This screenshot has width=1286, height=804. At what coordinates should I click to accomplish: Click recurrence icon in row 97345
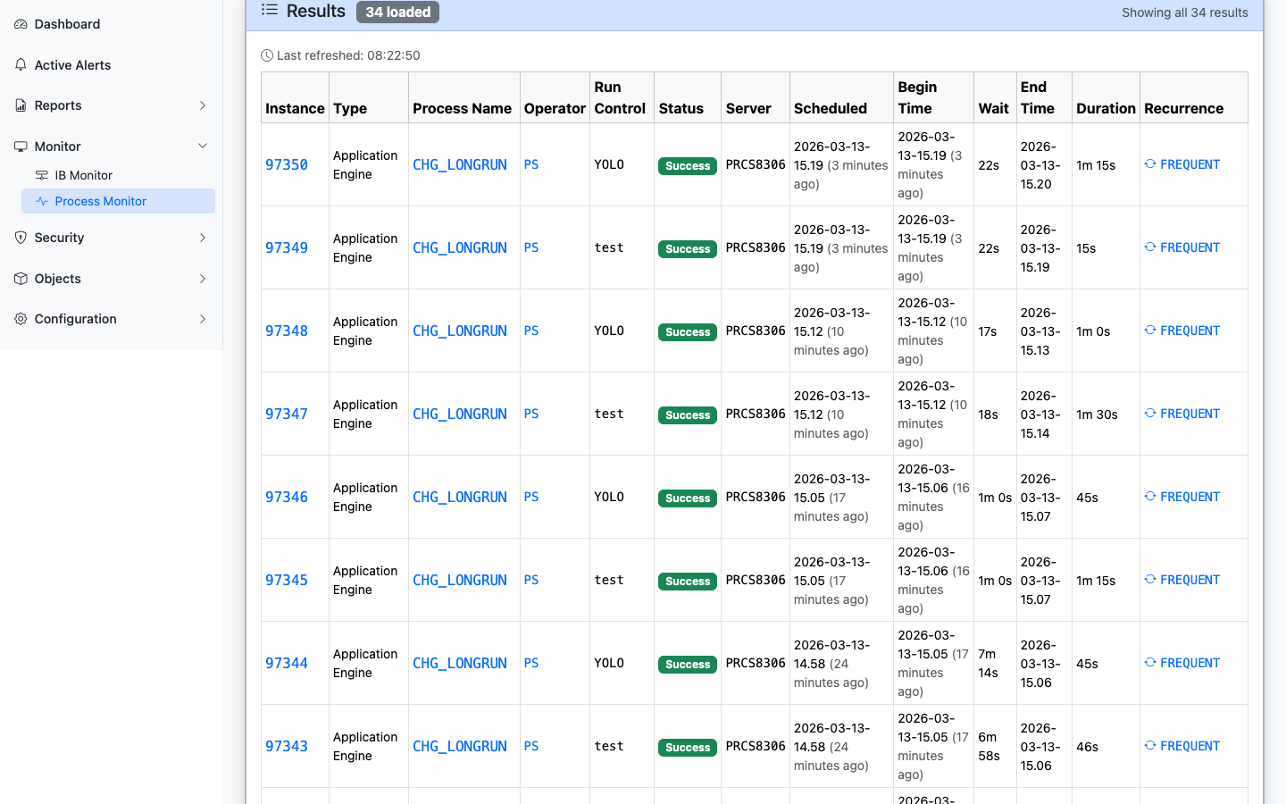1150,580
